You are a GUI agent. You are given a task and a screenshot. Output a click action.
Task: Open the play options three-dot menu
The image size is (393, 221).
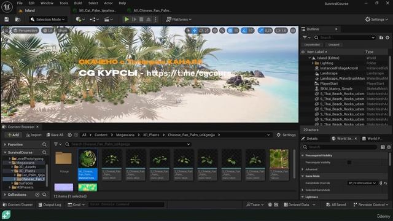click(155, 19)
